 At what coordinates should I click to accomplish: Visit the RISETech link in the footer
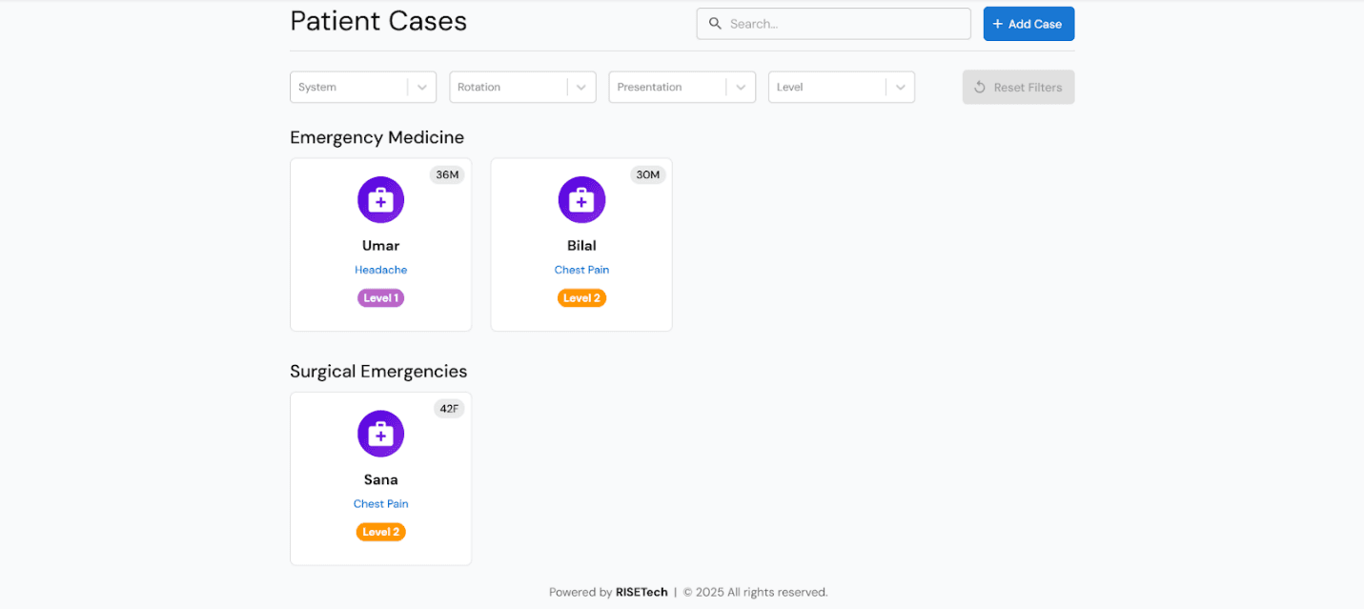(x=641, y=592)
